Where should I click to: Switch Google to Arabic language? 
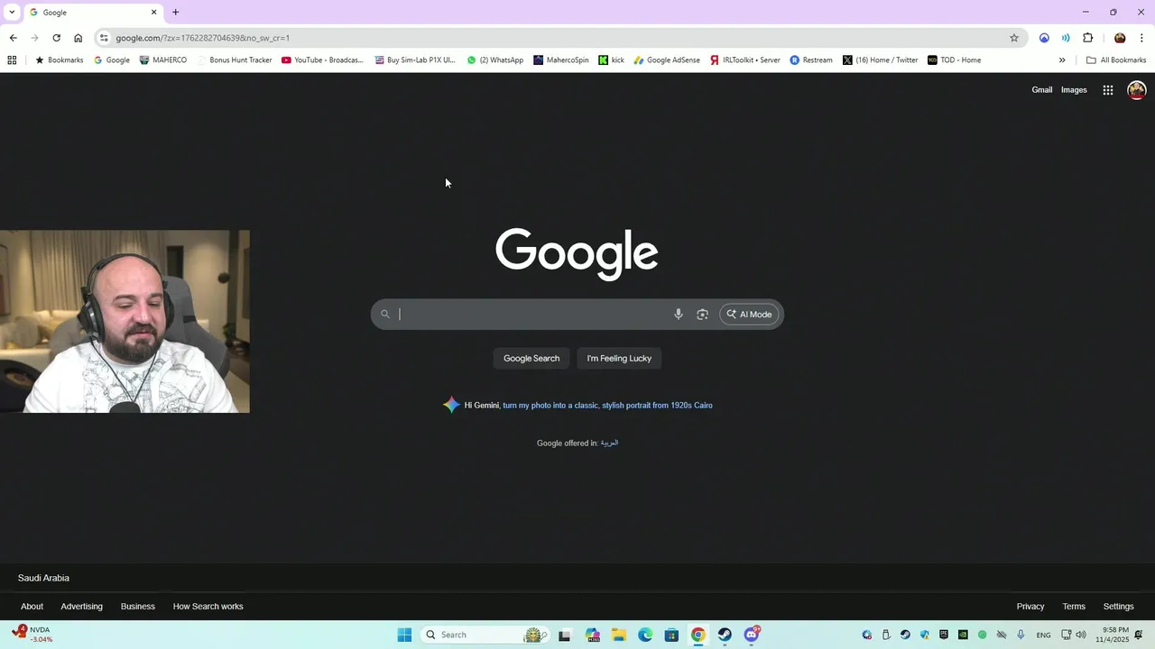pyautogui.click(x=610, y=443)
